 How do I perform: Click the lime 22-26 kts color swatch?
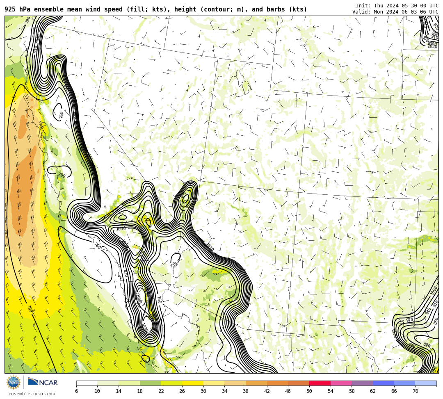[x=171, y=383]
